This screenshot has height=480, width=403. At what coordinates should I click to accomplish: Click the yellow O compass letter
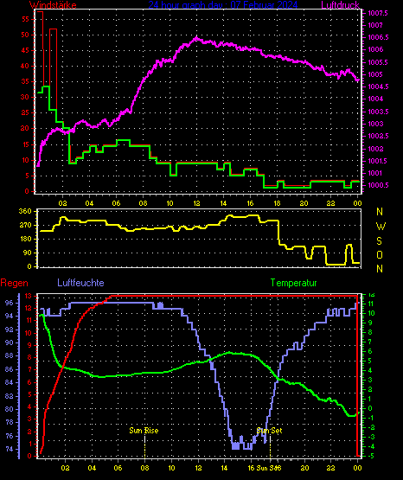tap(380, 254)
